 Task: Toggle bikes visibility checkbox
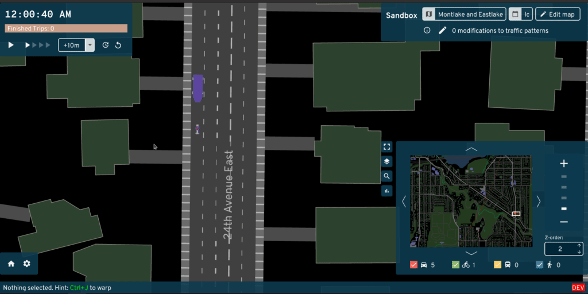pos(455,265)
